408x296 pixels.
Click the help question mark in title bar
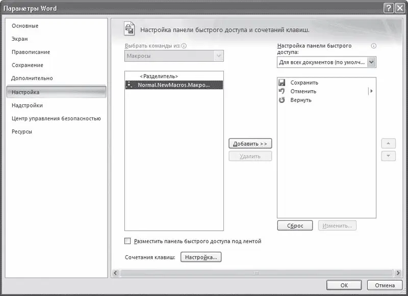click(x=389, y=8)
